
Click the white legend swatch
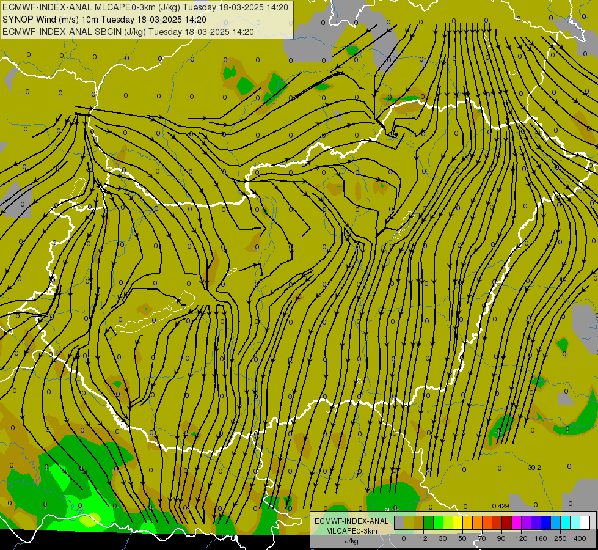point(585,522)
